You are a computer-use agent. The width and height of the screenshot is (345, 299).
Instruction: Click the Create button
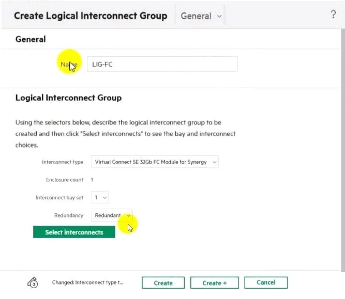pos(163,283)
